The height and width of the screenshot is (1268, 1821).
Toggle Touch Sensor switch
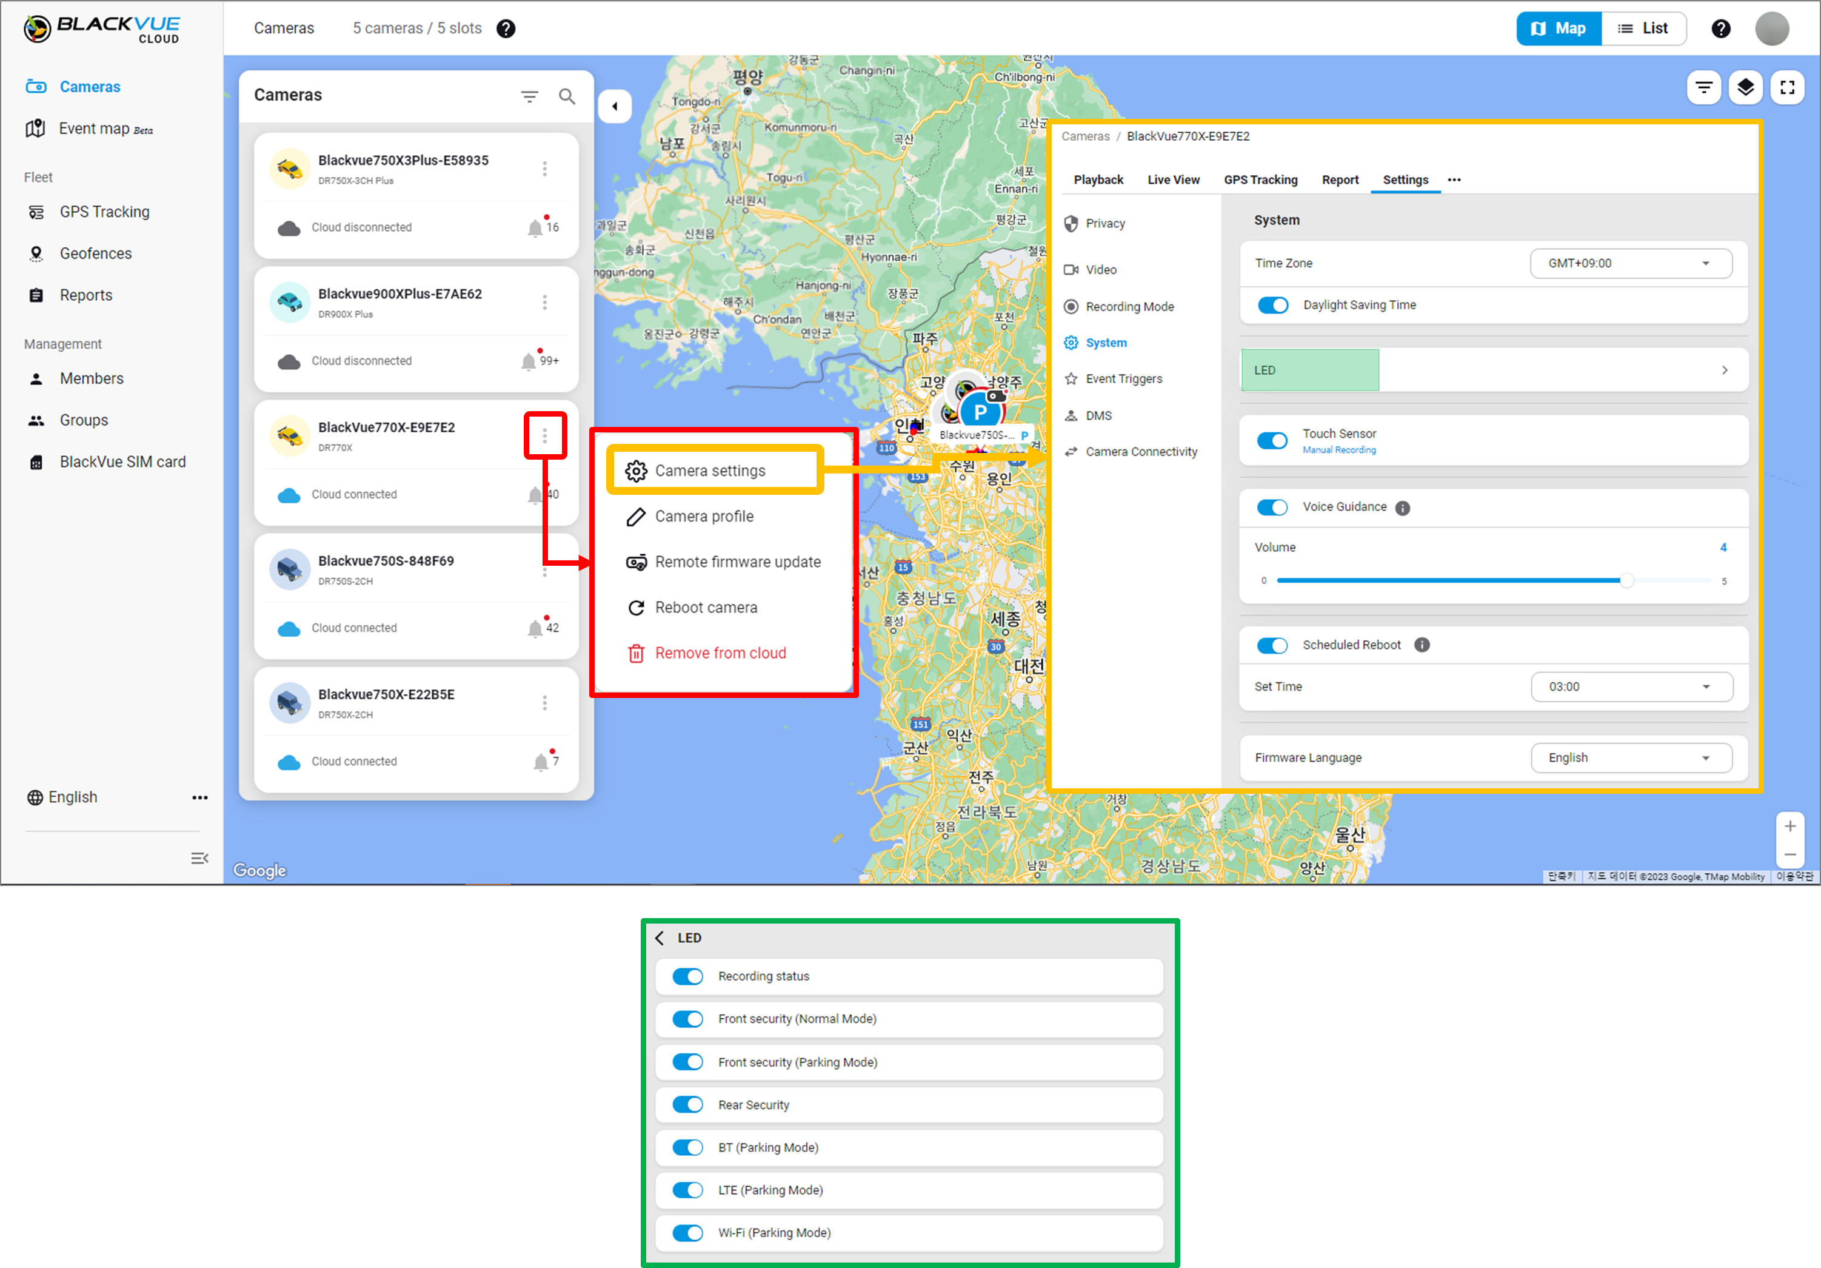pyautogui.click(x=1272, y=440)
